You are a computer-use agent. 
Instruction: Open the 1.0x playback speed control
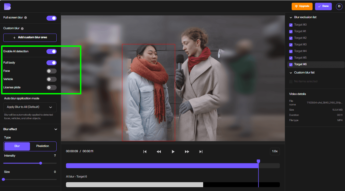pos(275,151)
